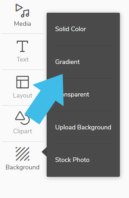
Task: Pick the Transparent background option
Action: (72, 95)
